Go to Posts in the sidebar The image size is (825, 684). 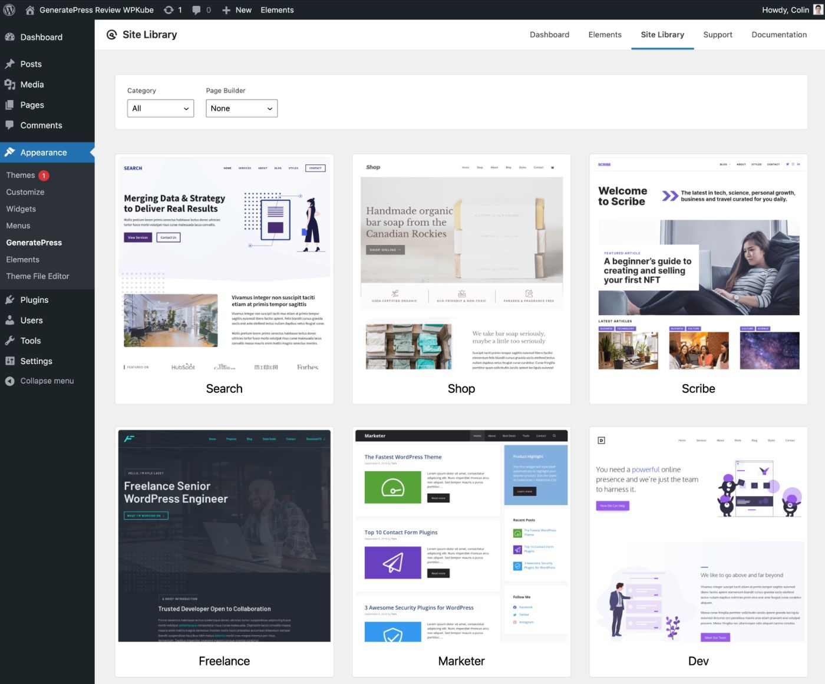(31, 64)
